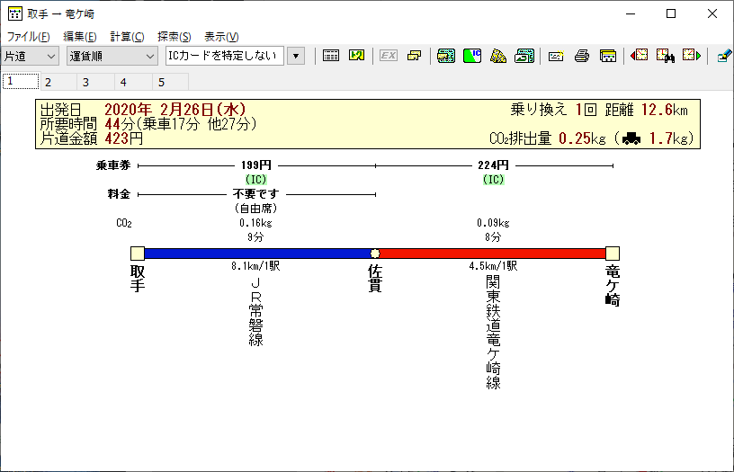This screenshot has height=472, width=734.
Task: Maximize the 取手 ー 竜ケ崎 window
Action: tap(671, 13)
